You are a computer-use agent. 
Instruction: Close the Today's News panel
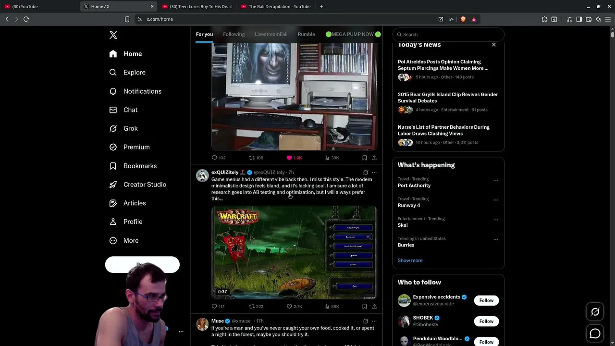pyautogui.click(x=494, y=45)
